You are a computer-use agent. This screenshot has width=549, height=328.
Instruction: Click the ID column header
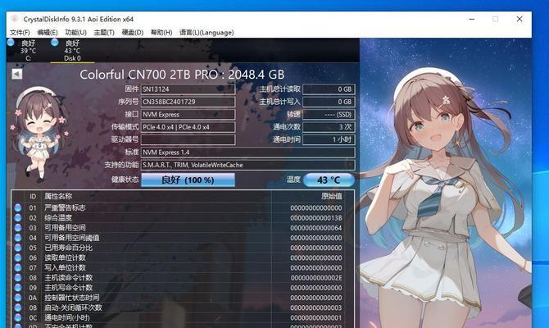33,196
